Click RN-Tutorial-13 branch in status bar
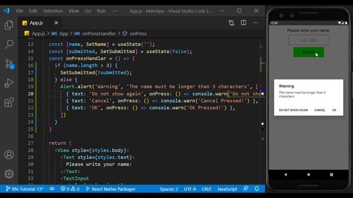 [24, 189]
